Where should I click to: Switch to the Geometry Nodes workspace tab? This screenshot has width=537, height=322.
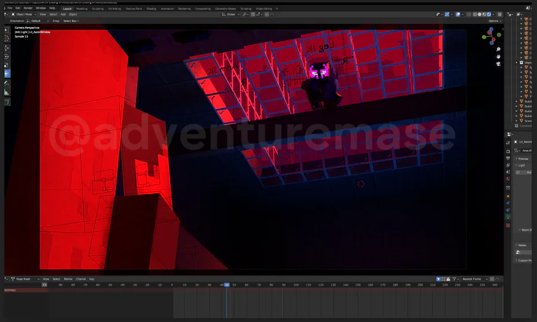click(x=226, y=8)
